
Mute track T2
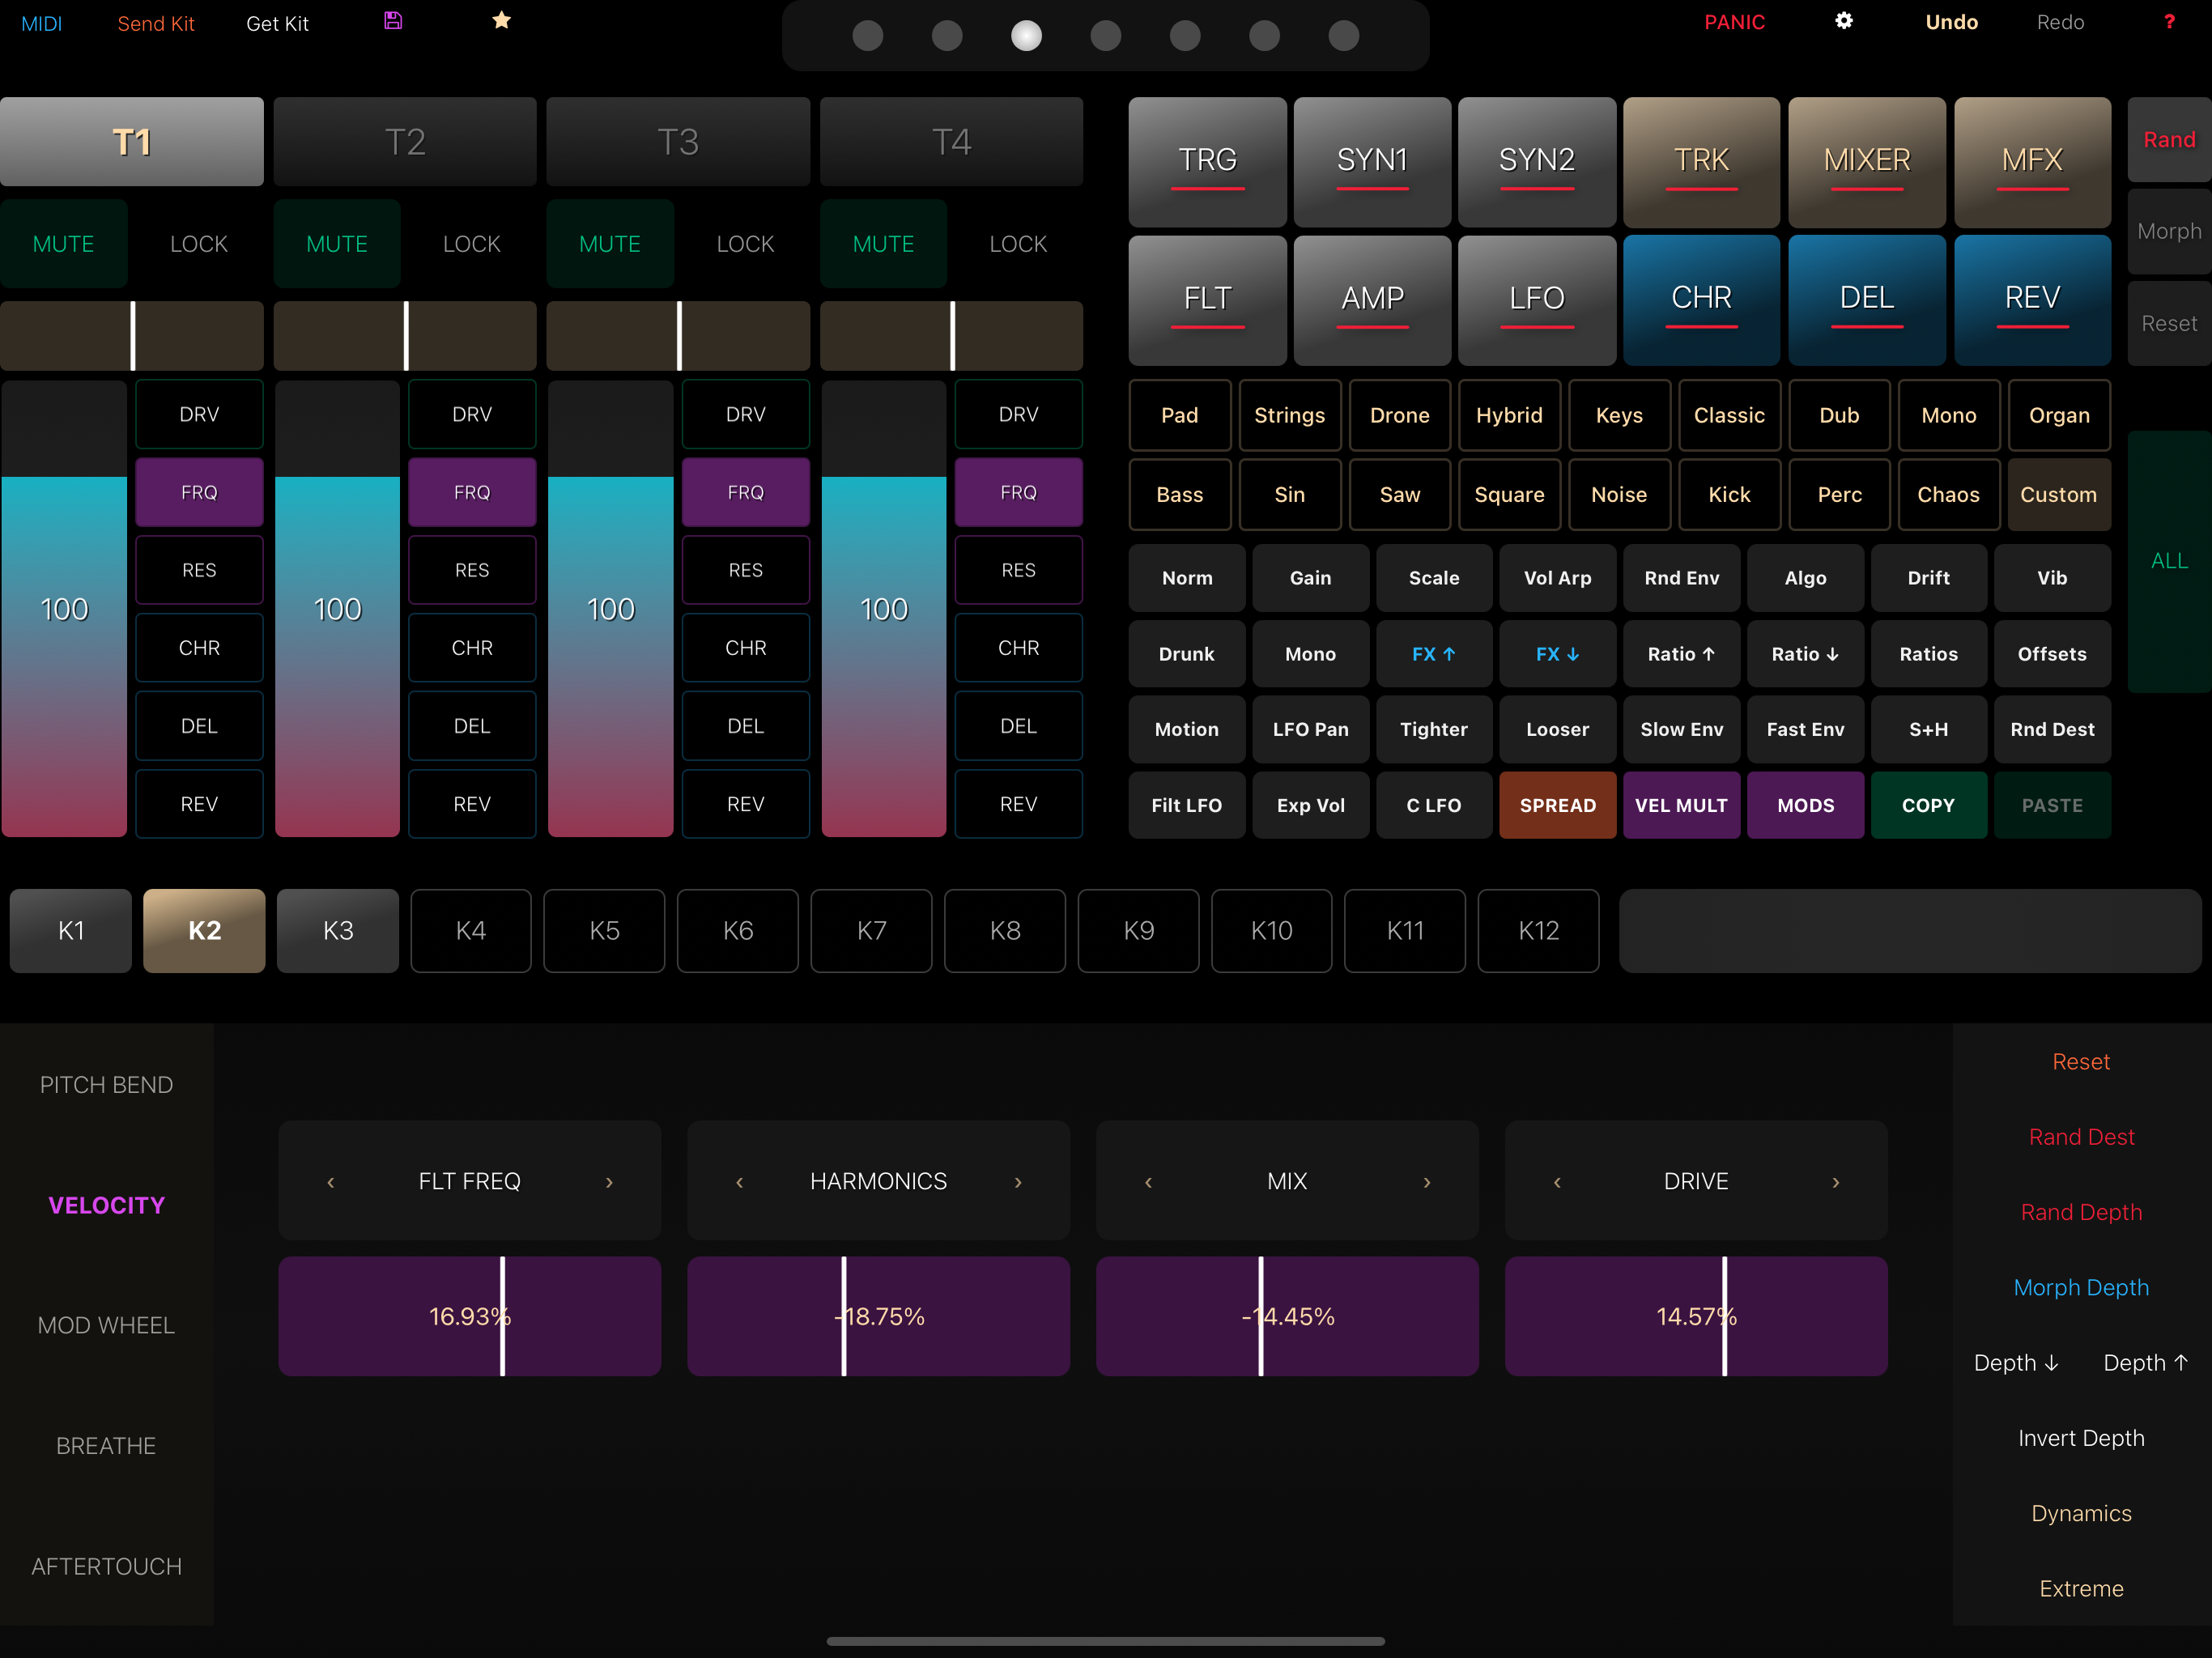coord(337,244)
